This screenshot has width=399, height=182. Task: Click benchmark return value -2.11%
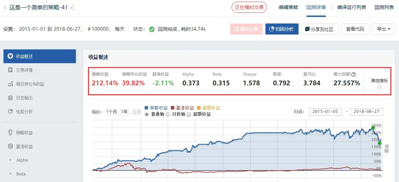point(163,83)
